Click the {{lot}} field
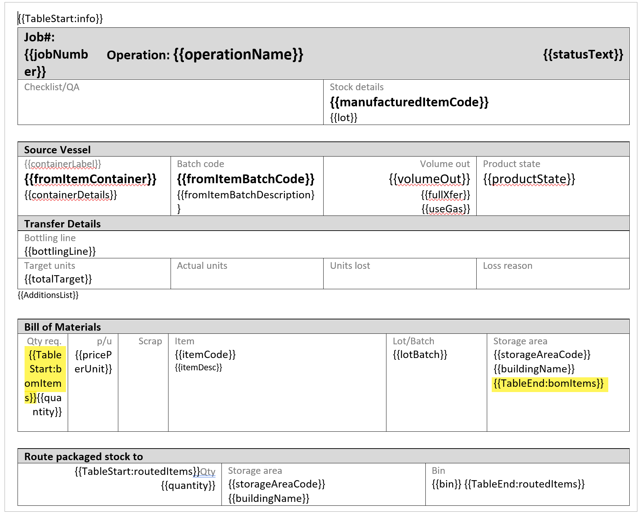643x517 pixels. coord(344,118)
